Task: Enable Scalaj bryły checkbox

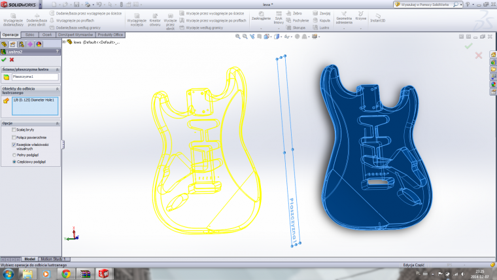Action: point(14,130)
